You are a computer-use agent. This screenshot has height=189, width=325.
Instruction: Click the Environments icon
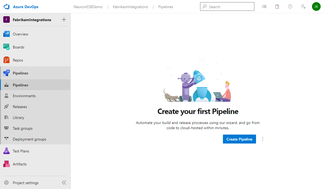pos(7,96)
